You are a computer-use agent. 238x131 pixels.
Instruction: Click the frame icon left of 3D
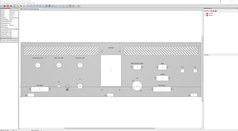(67, 6)
